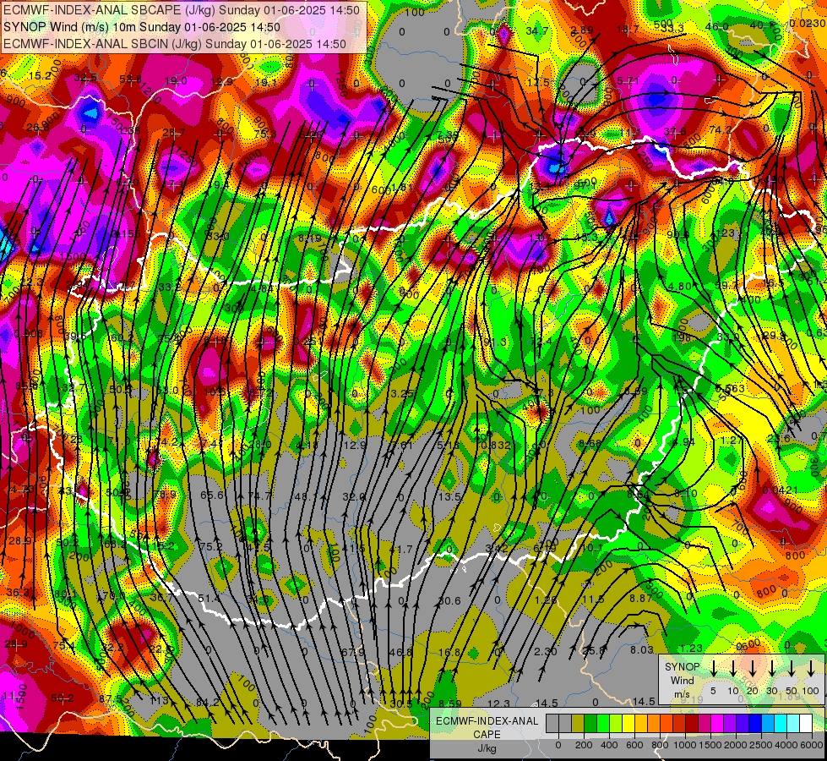Click the 113 value on the map
827x761 pixels.
pyautogui.click(x=158, y=701)
